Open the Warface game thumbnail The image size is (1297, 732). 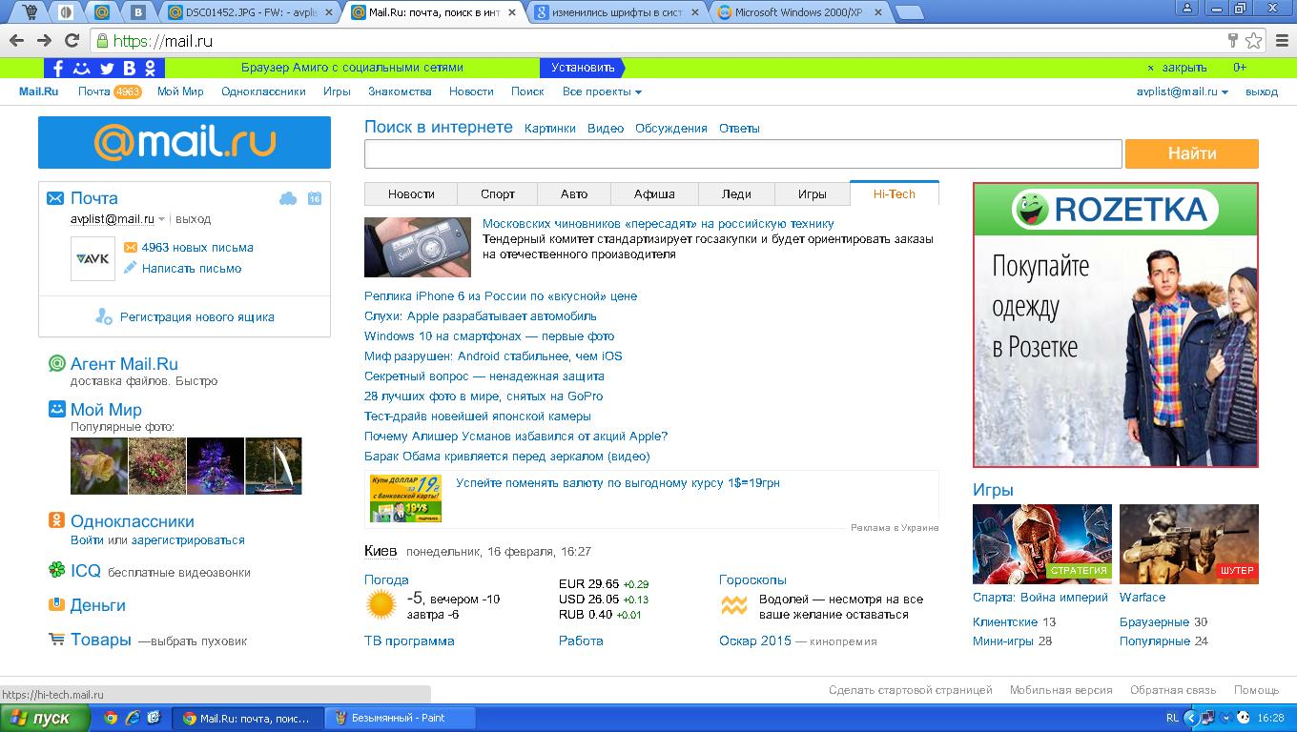(1189, 544)
